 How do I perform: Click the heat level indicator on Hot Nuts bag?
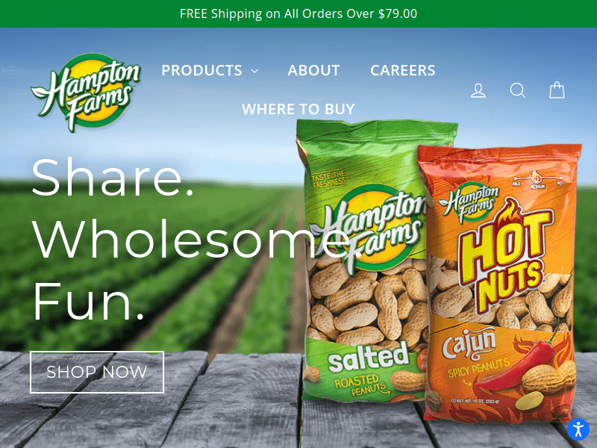(x=537, y=180)
